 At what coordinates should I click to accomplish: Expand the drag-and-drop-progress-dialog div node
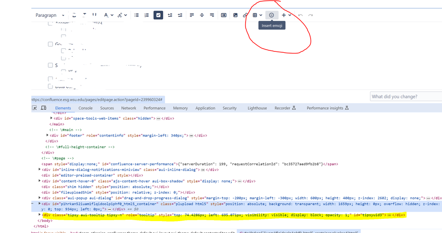pyautogui.click(x=39, y=198)
